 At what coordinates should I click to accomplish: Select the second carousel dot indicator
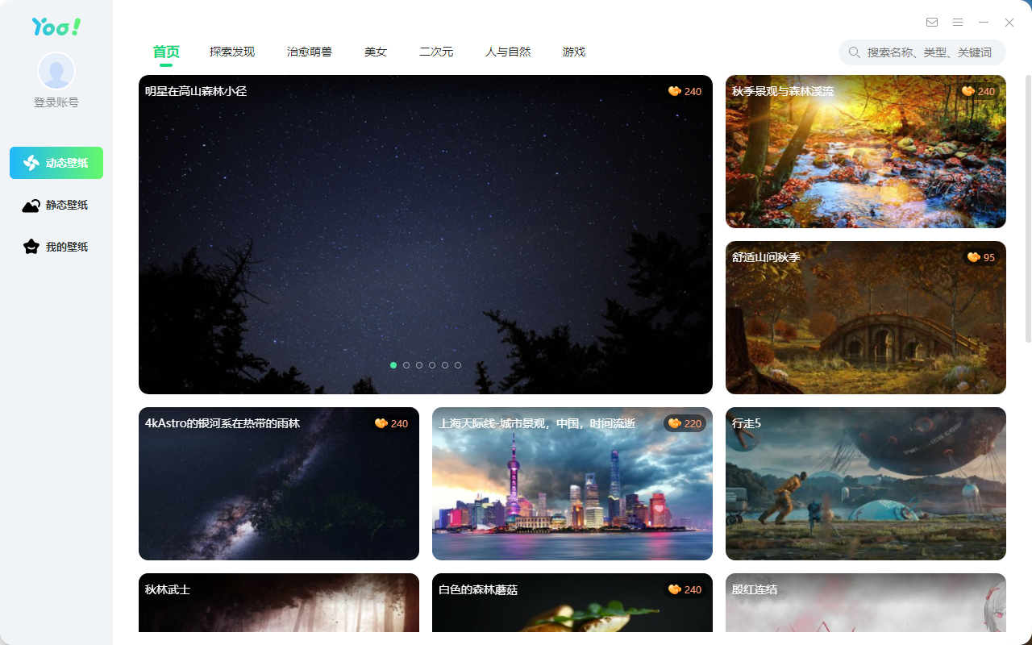point(406,365)
